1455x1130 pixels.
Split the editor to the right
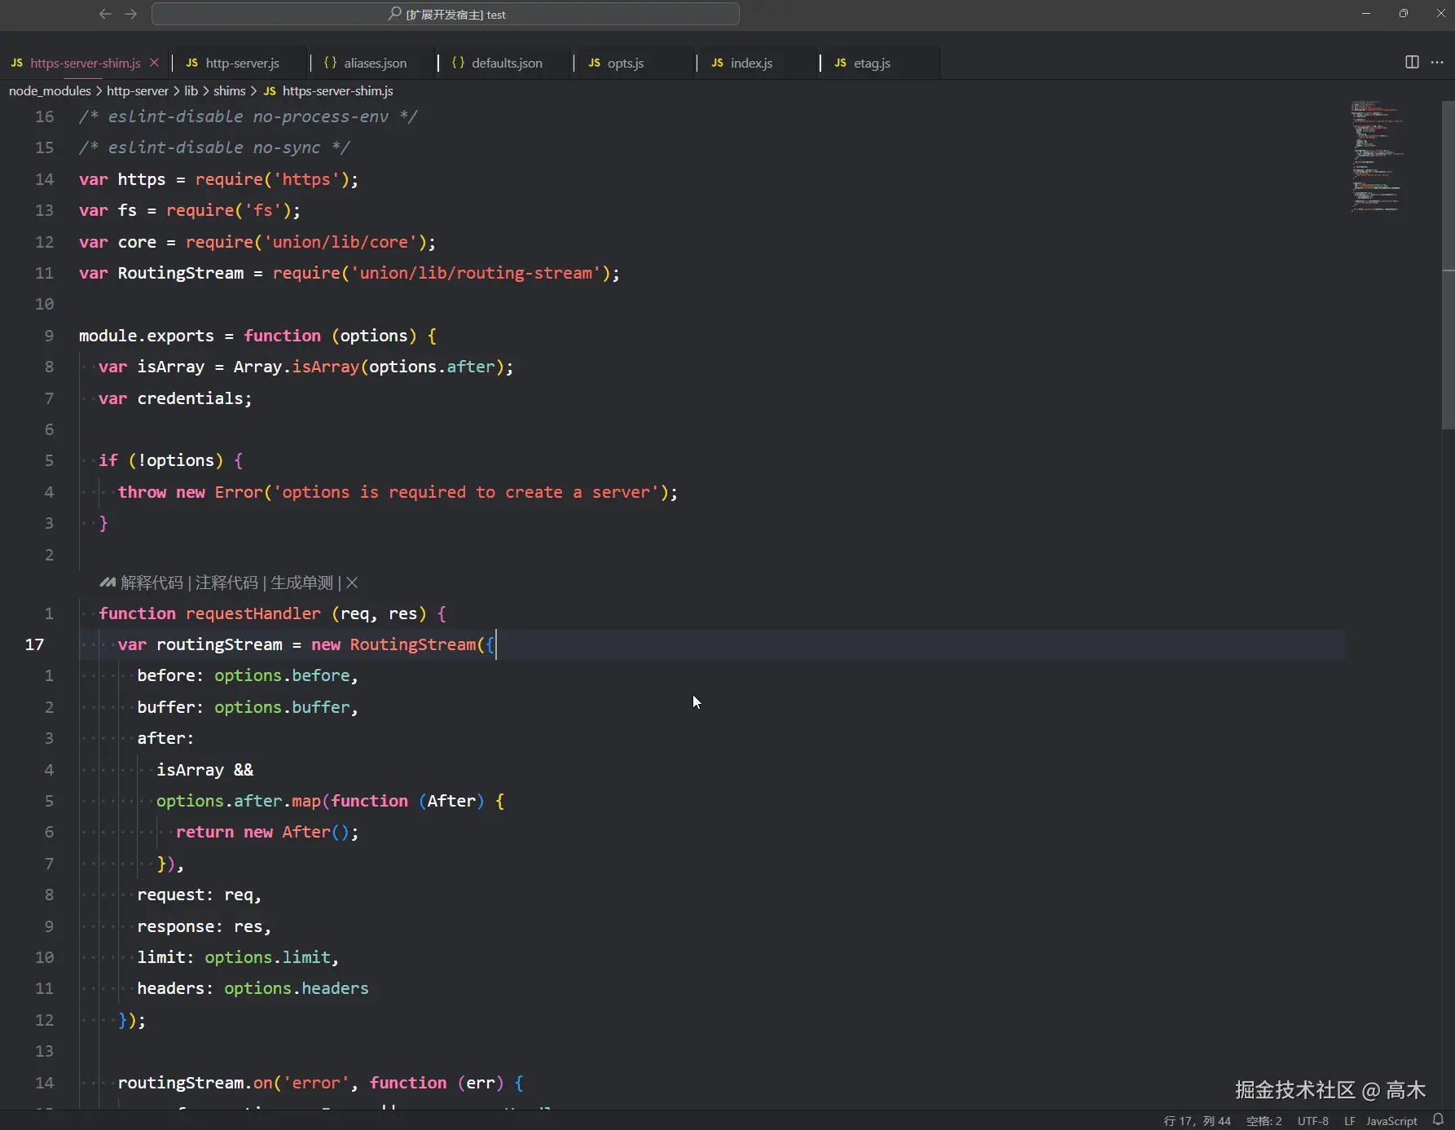click(x=1412, y=63)
